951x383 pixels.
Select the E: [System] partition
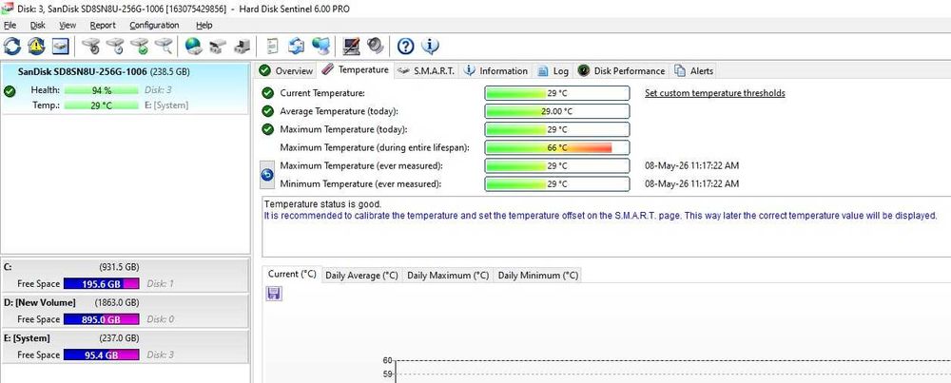click(125, 347)
